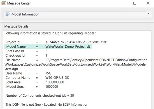Click the Message Center app icon

pos(4,3)
